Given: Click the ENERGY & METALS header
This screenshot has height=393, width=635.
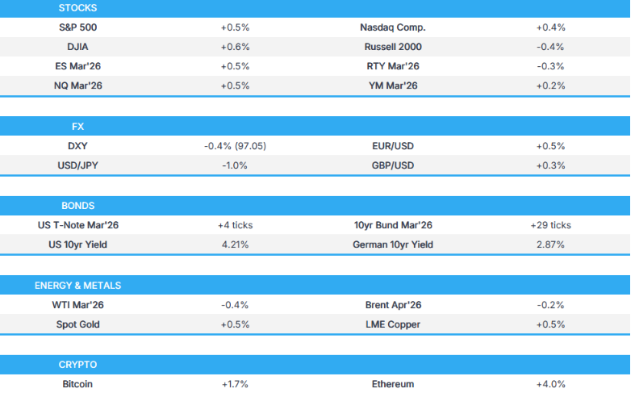Looking at the screenshot, I should [78, 286].
